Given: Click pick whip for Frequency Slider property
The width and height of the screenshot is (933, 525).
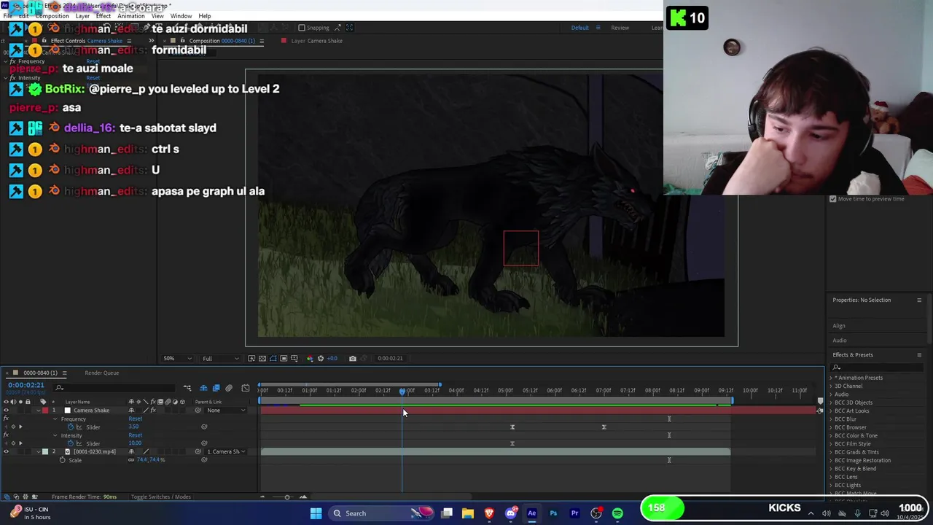Looking at the screenshot, I should [x=204, y=427].
